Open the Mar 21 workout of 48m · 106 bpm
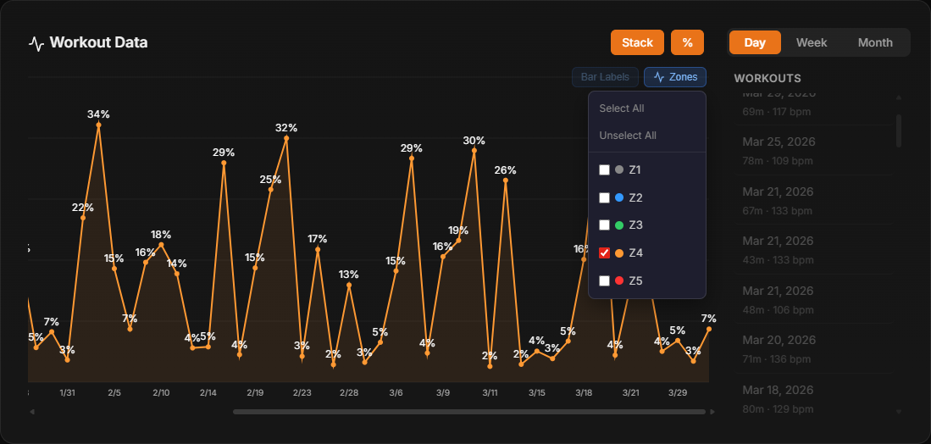 pos(813,299)
